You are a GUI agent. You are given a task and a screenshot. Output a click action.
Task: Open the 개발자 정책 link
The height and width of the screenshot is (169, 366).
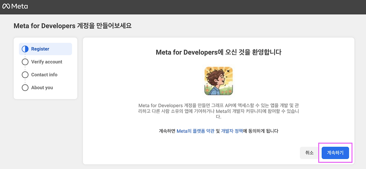[x=232, y=131]
